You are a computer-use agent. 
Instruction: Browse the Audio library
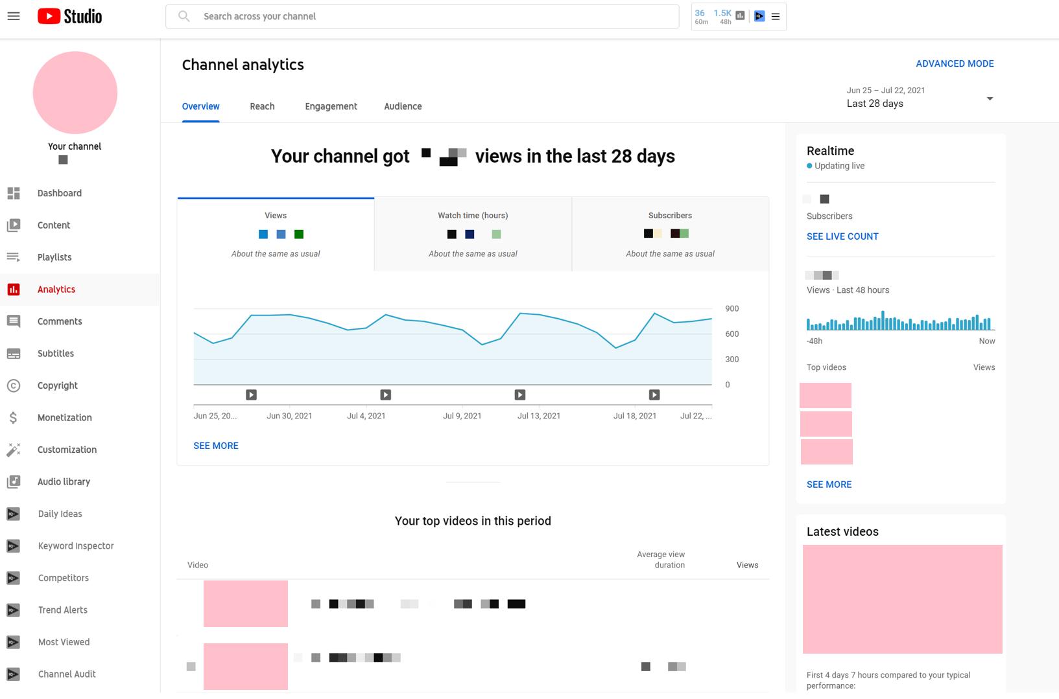pos(64,481)
